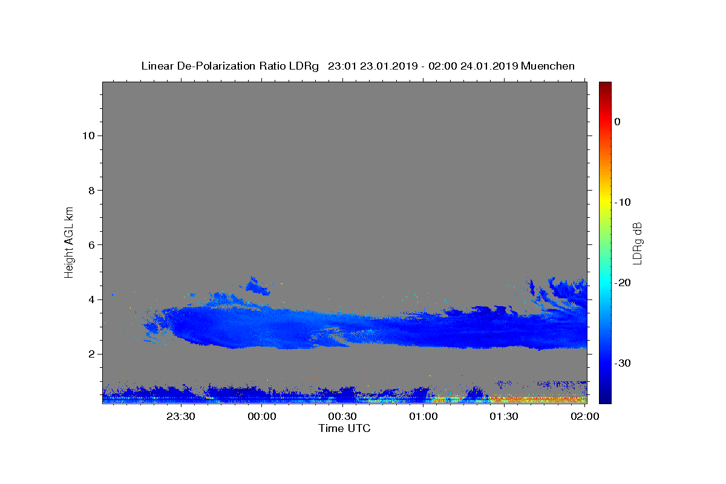The image size is (726, 484).
Task: Click the 'Time UTC' axis label
Action: point(344,428)
